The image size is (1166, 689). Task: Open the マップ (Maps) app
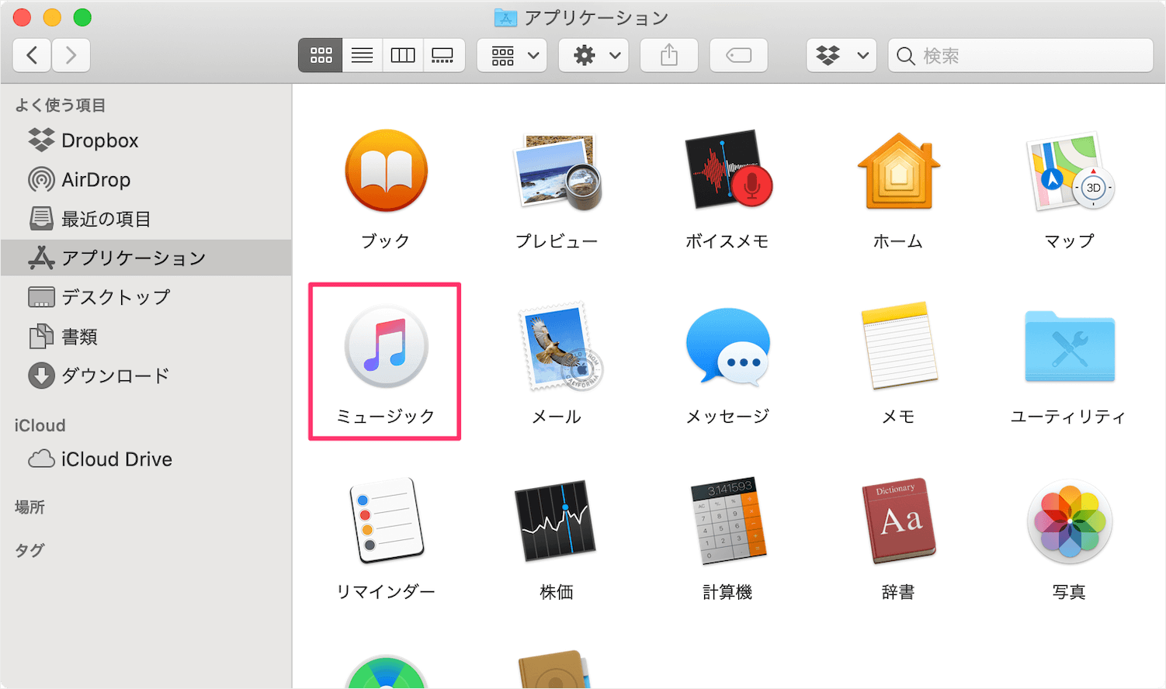(x=1069, y=171)
